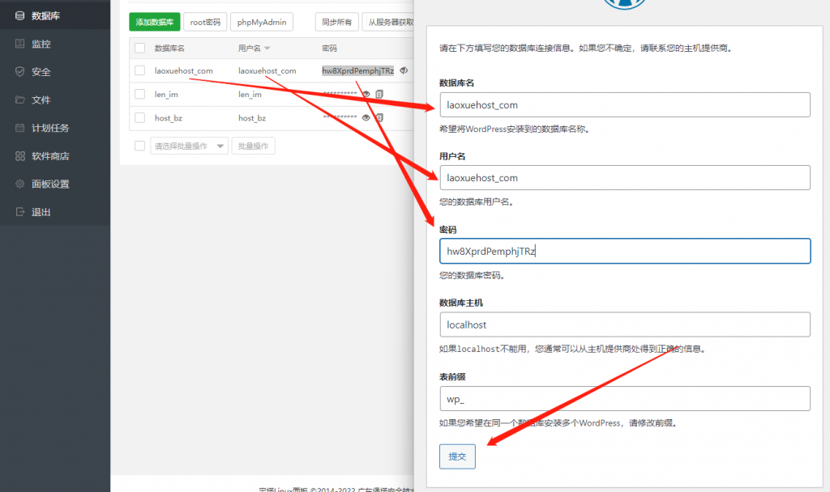The height and width of the screenshot is (492, 830).
Task: Click the 安全 shield icon
Action: [x=19, y=72]
